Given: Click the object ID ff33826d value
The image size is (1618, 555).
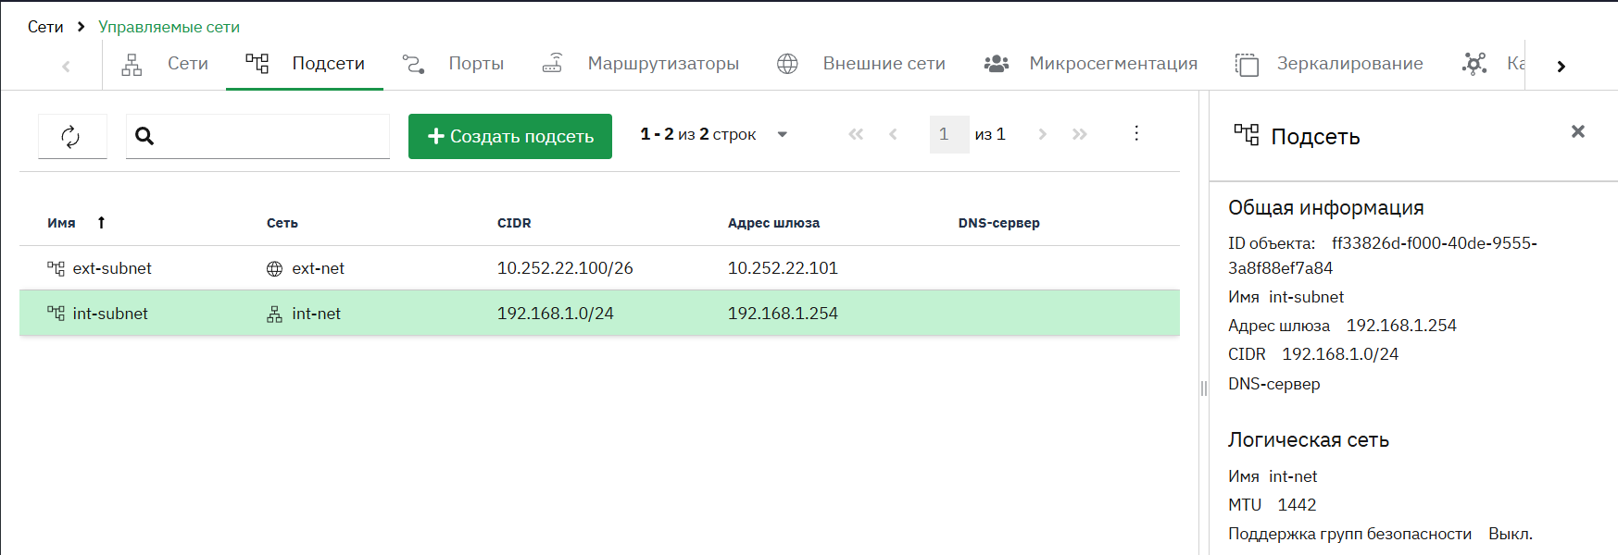Looking at the screenshot, I should (x=1383, y=255).
